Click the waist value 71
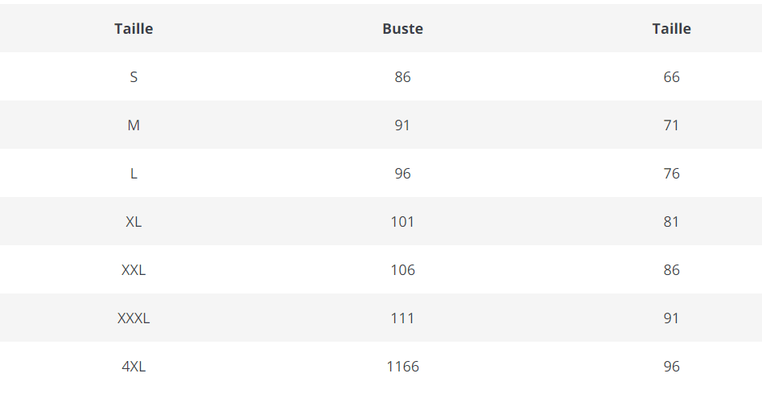This screenshot has height=398, width=762. [x=671, y=125]
